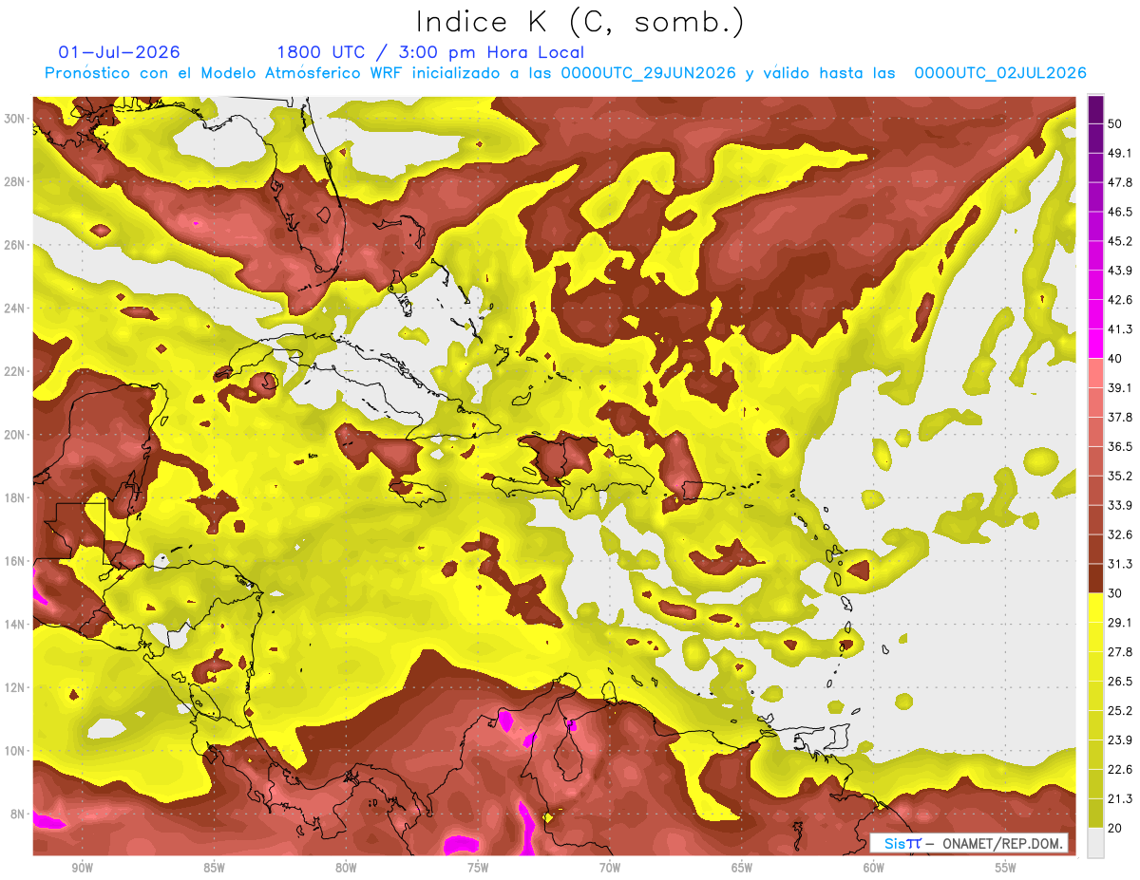Viewport: 1140px width, 880px height.
Task: Click the '8N' latitude axis label
Action: click(x=17, y=814)
